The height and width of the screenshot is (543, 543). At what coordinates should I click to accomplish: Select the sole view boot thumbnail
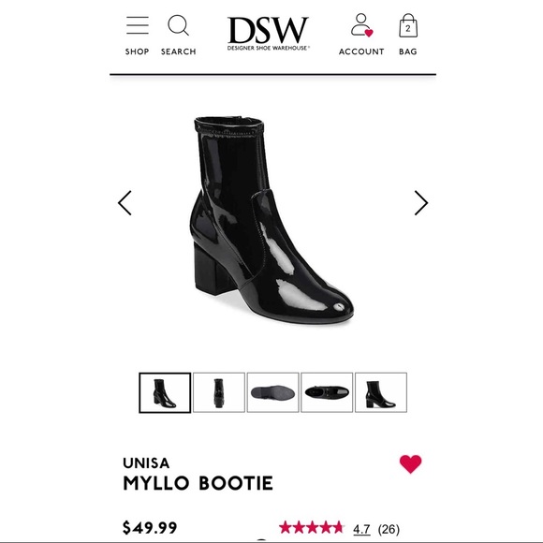[272, 392]
